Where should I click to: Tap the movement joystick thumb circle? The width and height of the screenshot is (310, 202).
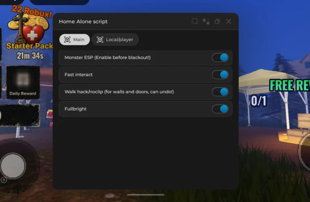coord(13,166)
